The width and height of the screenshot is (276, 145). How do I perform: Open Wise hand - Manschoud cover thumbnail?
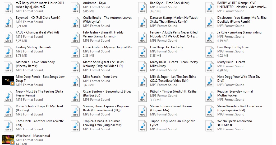pos(8,139)
